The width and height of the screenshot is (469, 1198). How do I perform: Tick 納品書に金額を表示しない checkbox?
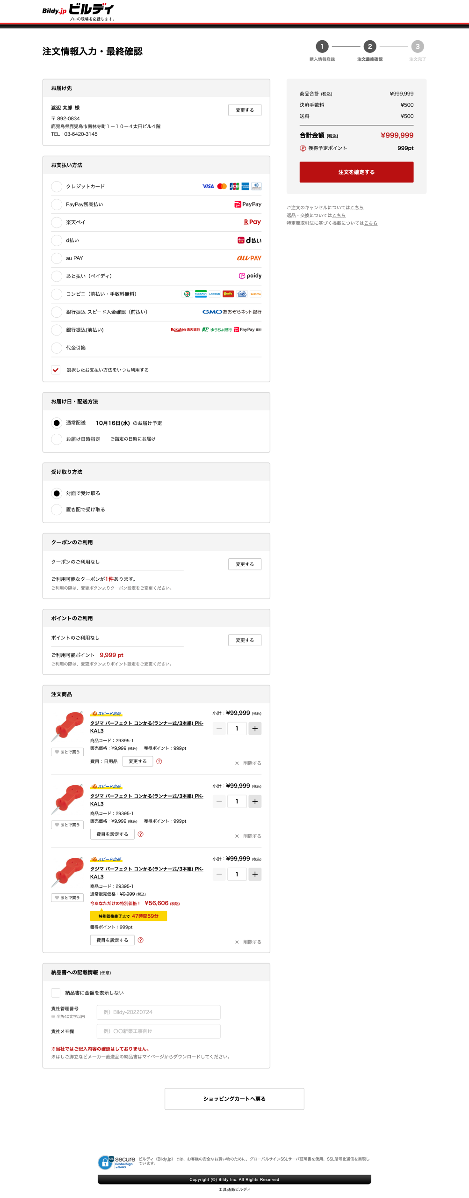tap(56, 993)
